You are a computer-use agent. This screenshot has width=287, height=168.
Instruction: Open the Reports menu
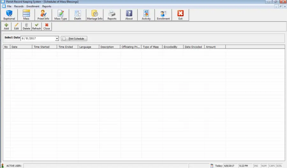pos(47,6)
